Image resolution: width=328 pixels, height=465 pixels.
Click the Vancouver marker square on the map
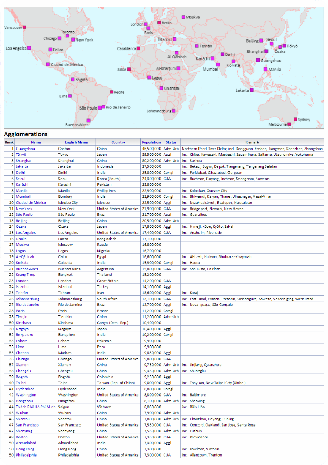(24, 27)
